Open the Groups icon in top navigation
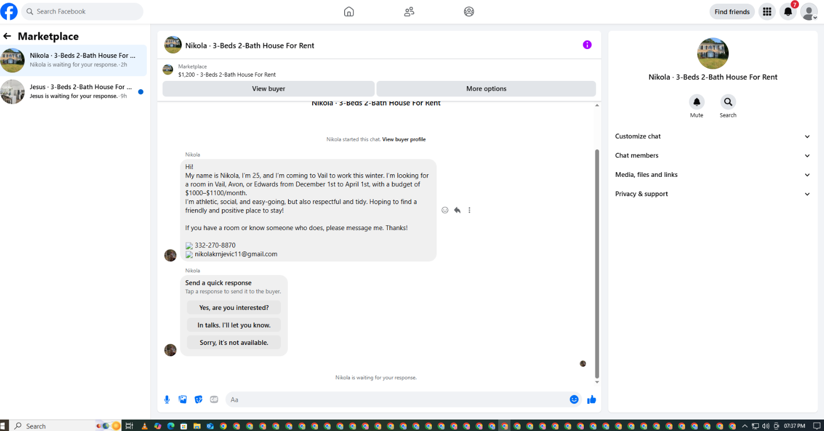Image resolution: width=824 pixels, height=431 pixels. click(469, 11)
